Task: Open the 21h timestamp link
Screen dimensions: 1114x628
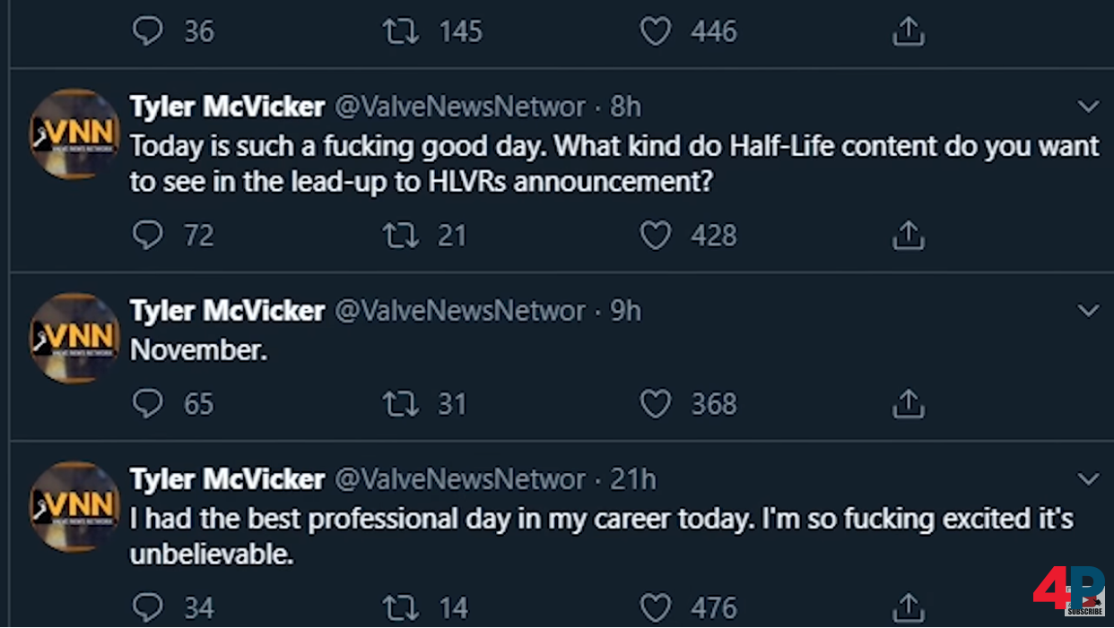Action: click(x=633, y=479)
